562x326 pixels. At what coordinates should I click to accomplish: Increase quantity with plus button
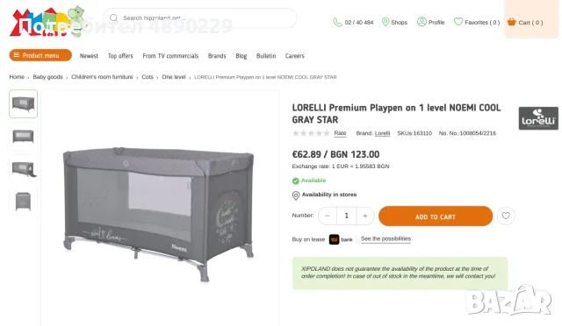365,216
